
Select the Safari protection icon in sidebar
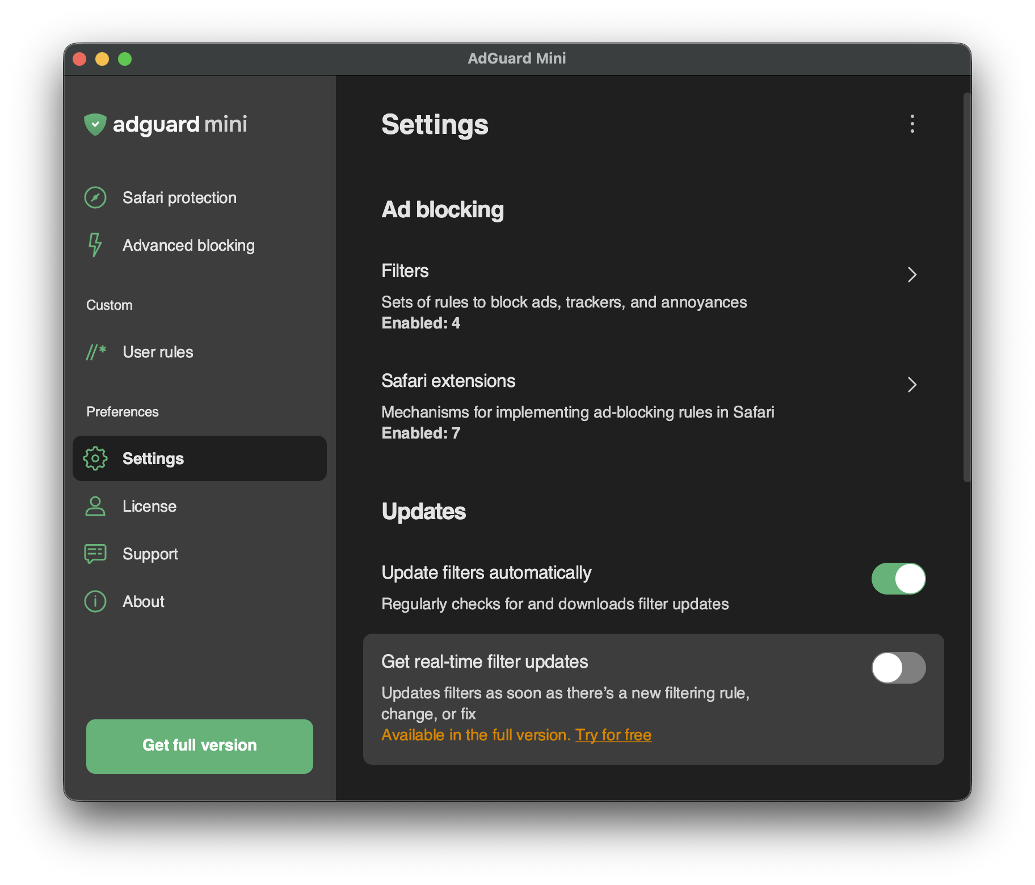95,197
